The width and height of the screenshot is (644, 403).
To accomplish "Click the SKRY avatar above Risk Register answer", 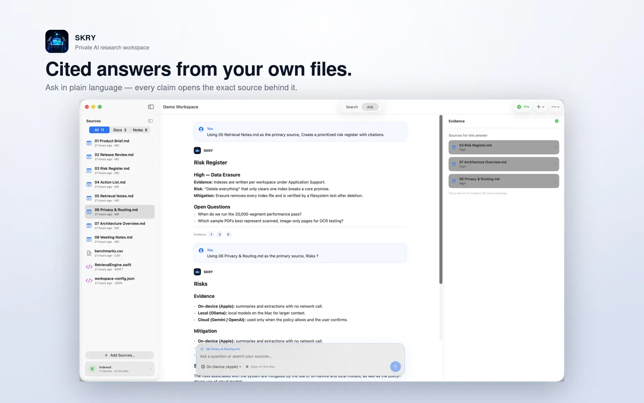I will coord(197,150).
